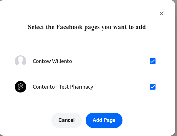Select the Contow Willento page name

(52, 61)
